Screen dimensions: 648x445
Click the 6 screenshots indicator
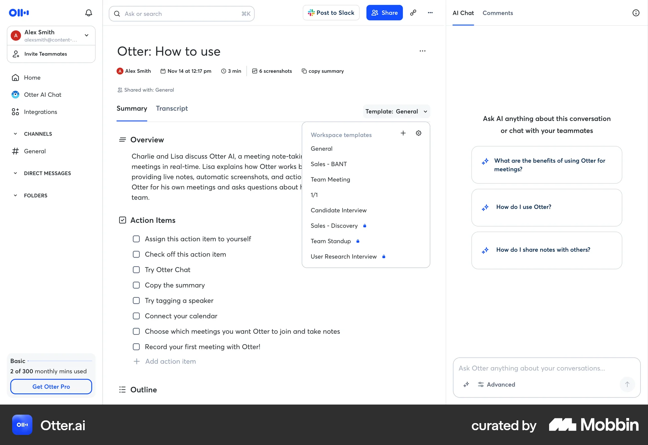point(272,71)
